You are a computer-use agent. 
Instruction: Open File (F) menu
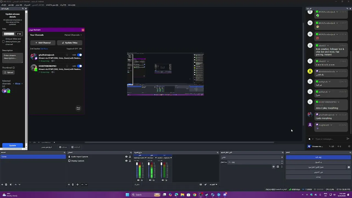[3, 5]
